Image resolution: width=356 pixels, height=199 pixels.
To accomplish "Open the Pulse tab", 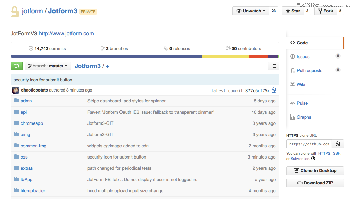I will tap(302, 103).
